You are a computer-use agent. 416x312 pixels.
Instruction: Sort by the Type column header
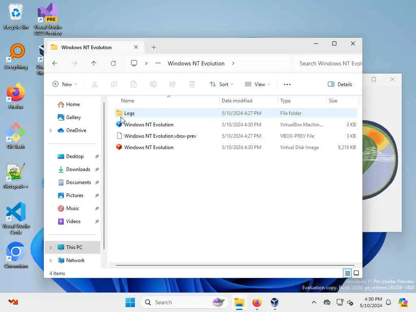click(286, 101)
